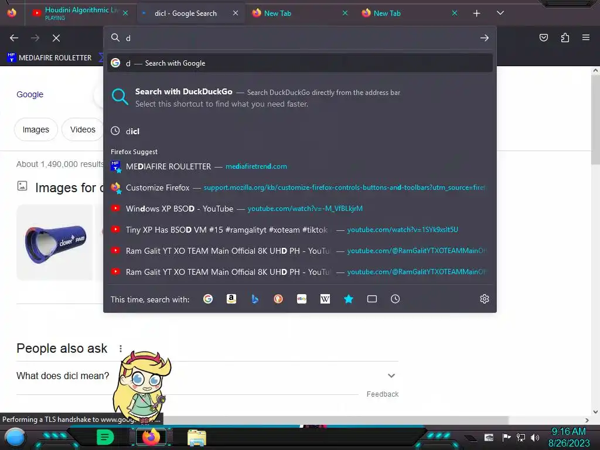Open Action Center flag icon
Image resolution: width=600 pixels, height=450 pixels.
506,437
